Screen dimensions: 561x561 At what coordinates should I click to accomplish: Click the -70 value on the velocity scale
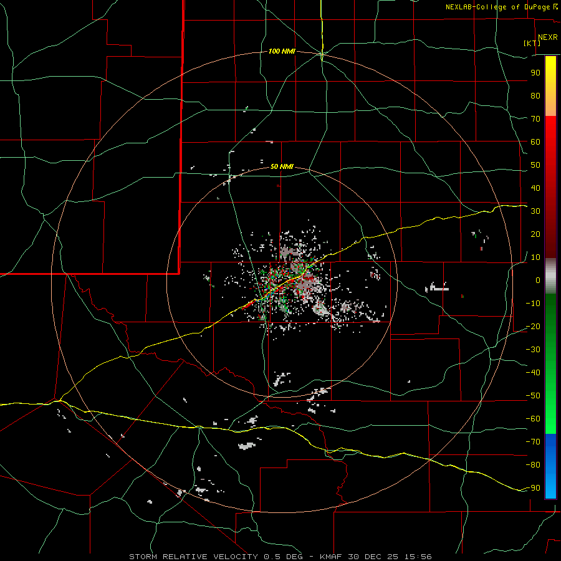[533, 442]
